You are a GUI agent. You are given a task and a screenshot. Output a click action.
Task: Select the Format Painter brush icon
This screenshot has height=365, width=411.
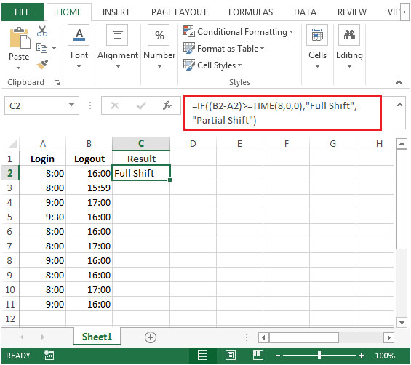point(42,65)
